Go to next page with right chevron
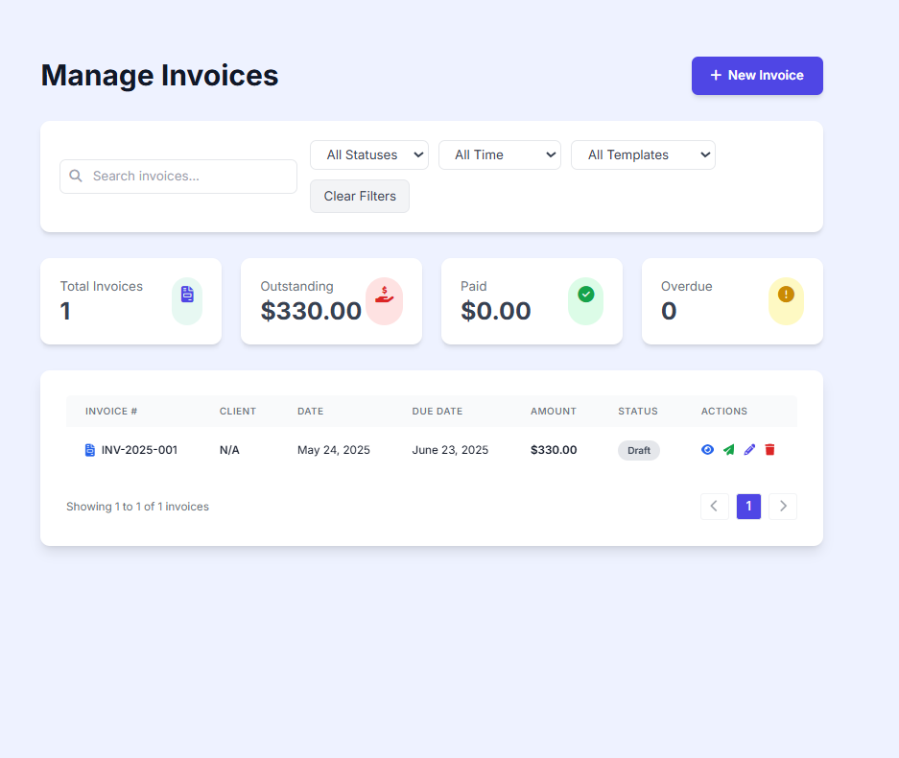This screenshot has height=758, width=899. click(x=783, y=507)
